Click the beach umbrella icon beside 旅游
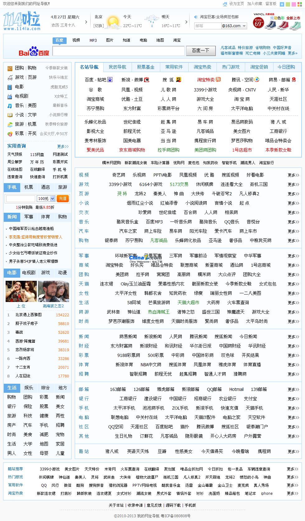 [x=10, y=124]
